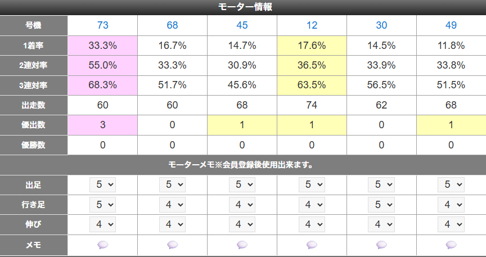Image resolution: width=486 pixels, height=257 pixels.
Task: Open the 行き足 dropdown for motor 68
Action: pos(172,205)
